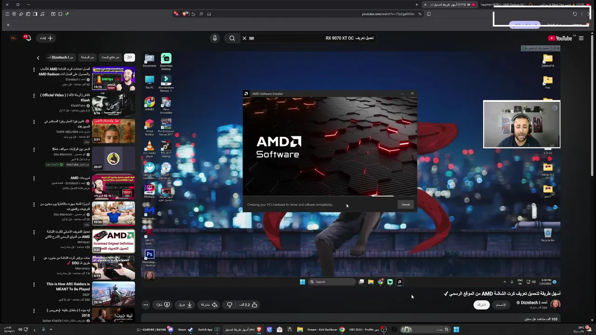
Task: Click the bookmark icon in address bar
Action: click(429, 14)
